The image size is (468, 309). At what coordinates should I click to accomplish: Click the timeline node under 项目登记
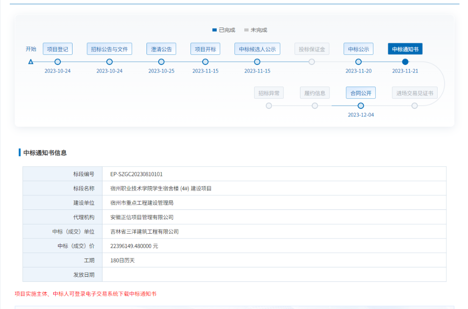58,62
